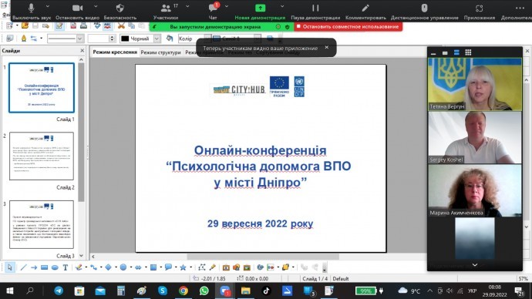Start a new share via Новая демонстрация

(260, 11)
